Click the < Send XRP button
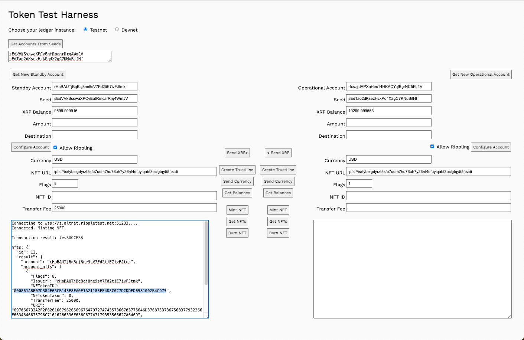The width and height of the screenshot is (524, 340). pos(278,153)
